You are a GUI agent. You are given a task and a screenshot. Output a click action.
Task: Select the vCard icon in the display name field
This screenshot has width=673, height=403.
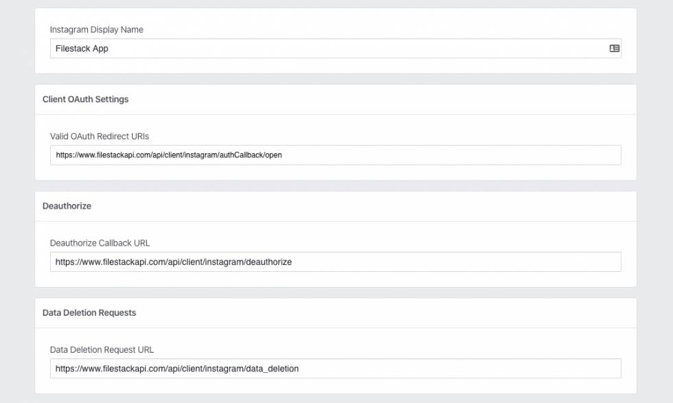[613, 48]
